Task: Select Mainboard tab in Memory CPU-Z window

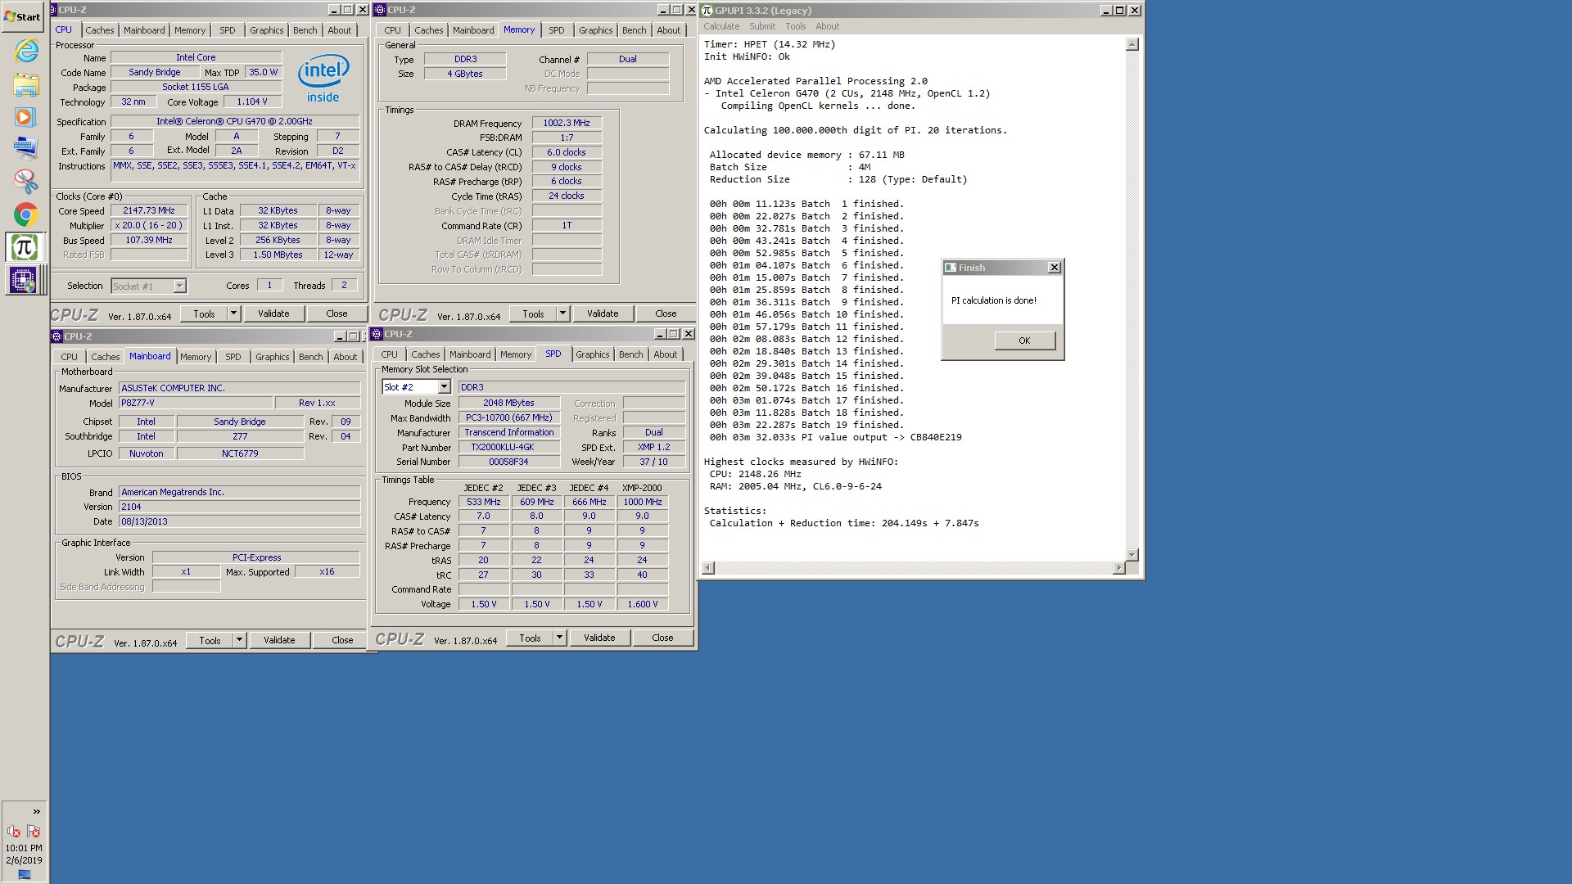Action: pos(473,30)
